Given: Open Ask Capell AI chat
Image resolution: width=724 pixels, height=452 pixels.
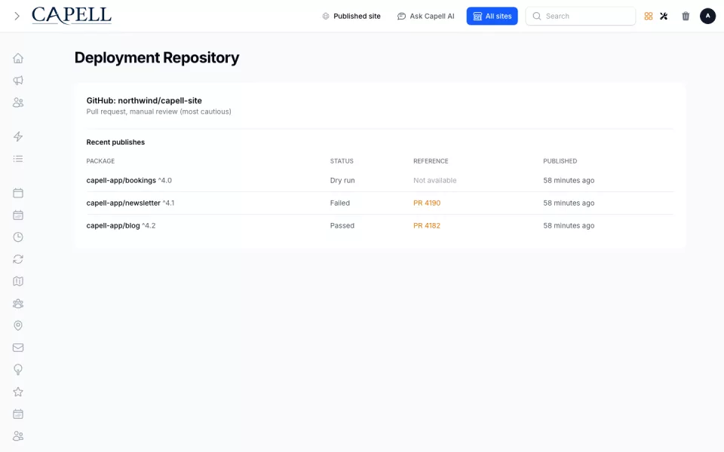Looking at the screenshot, I should (425, 16).
